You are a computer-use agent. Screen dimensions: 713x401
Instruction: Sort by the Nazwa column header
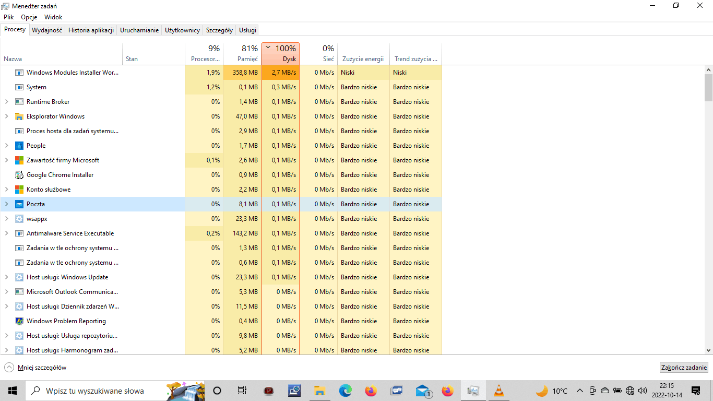62,54
